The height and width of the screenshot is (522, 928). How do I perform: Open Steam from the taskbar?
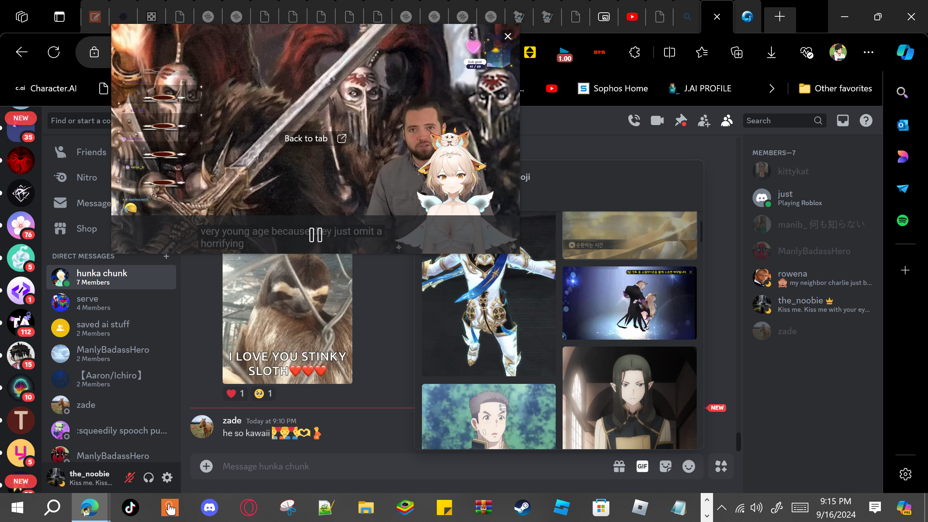(x=522, y=507)
